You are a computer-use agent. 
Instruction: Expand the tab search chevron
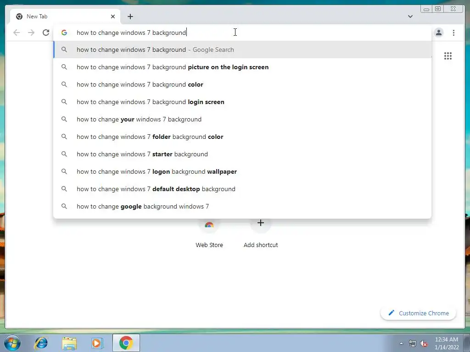tap(410, 16)
